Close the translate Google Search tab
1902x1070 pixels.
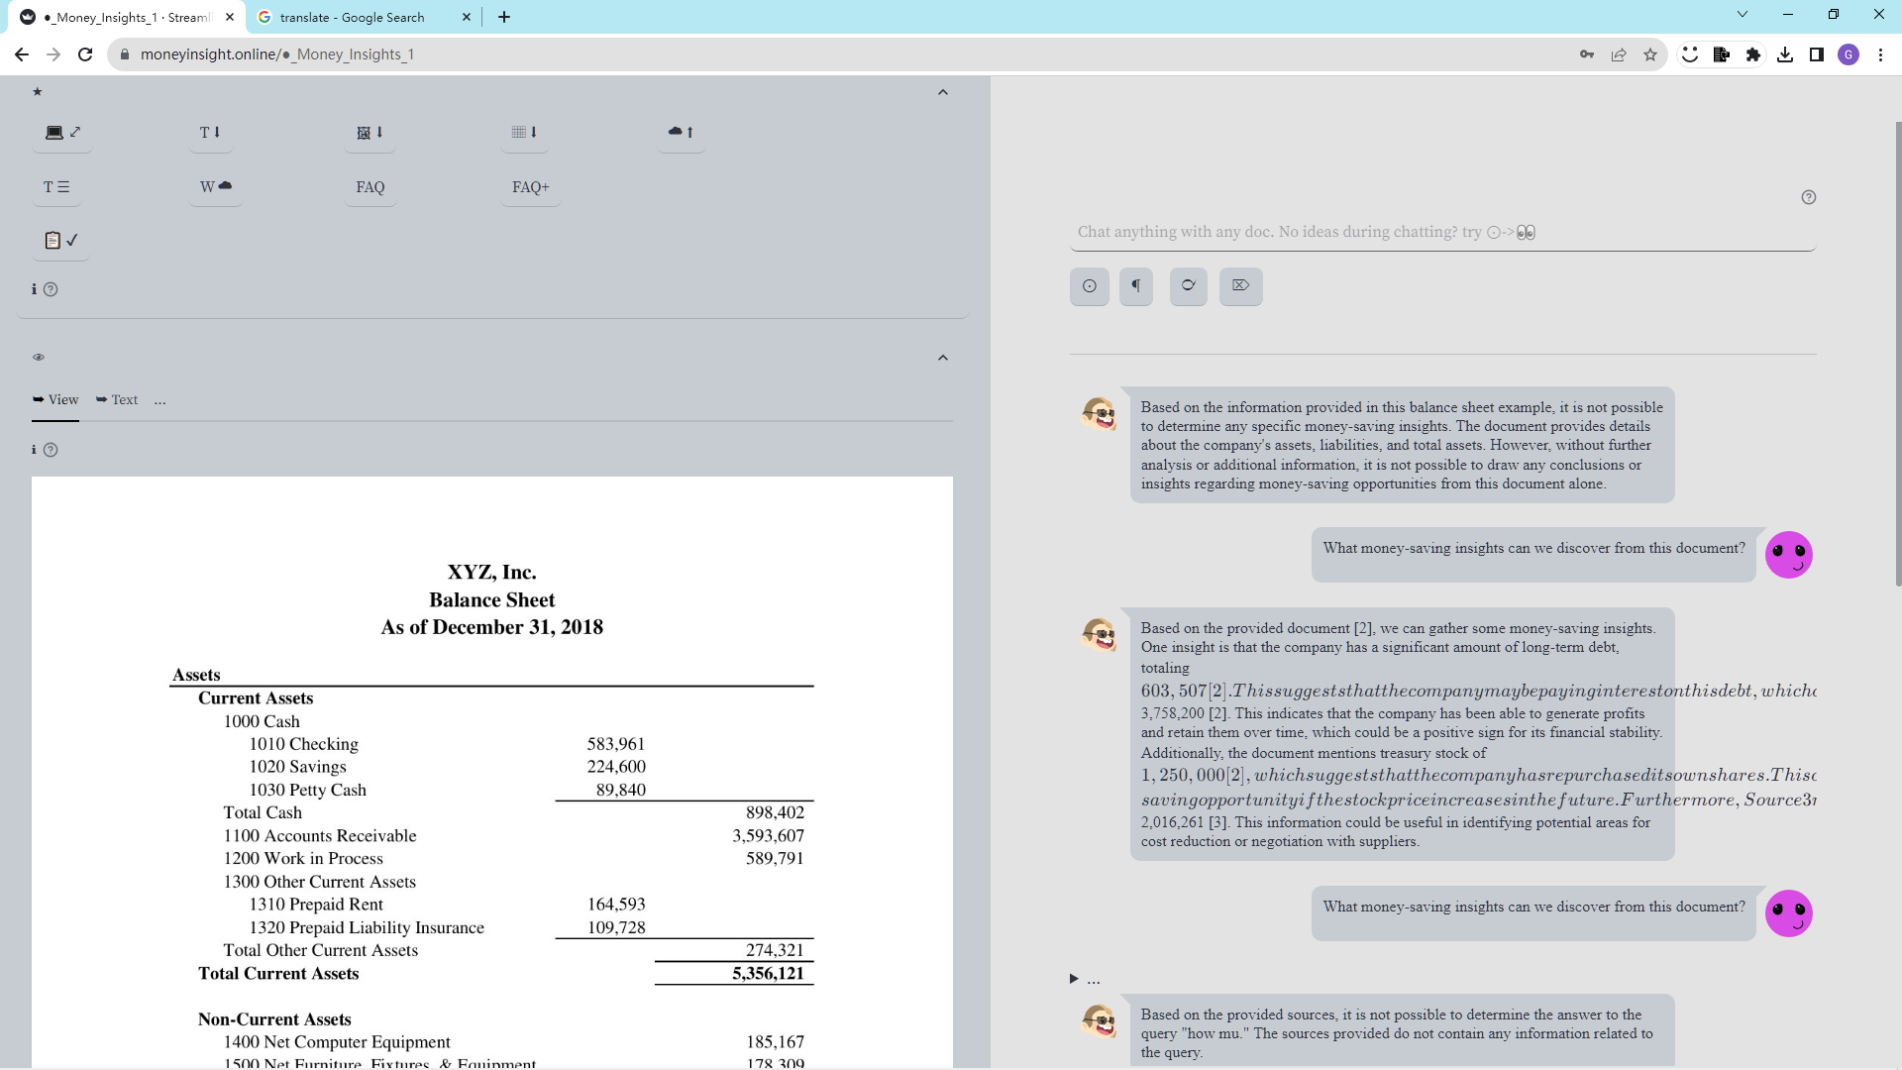pyautogui.click(x=467, y=17)
